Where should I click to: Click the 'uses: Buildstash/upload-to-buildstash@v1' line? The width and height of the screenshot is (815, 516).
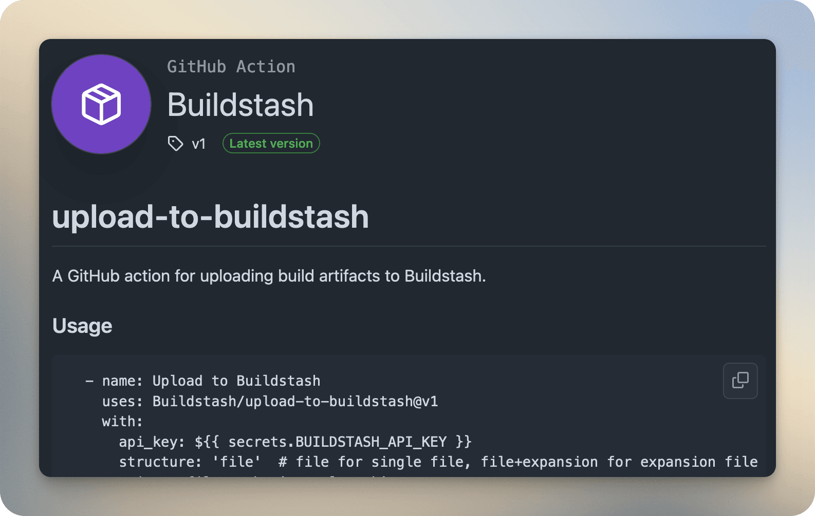pos(270,401)
